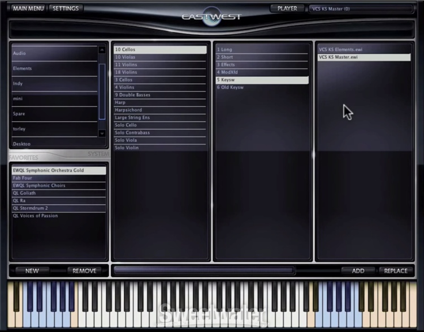
Task: Click the system folder list scrollbar thumb
Action: pyautogui.click(x=102, y=92)
